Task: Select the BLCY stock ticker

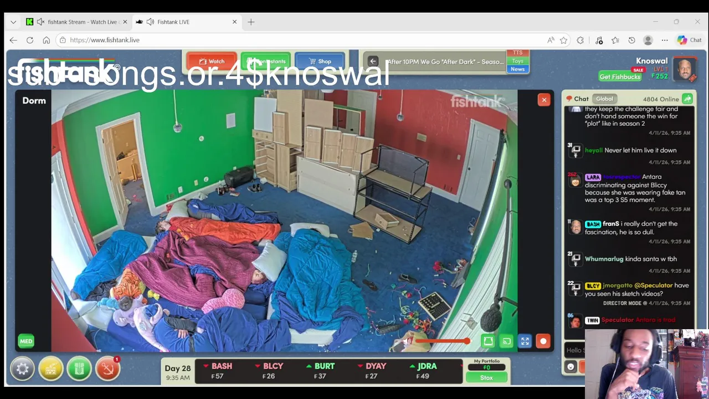Action: pyautogui.click(x=269, y=371)
